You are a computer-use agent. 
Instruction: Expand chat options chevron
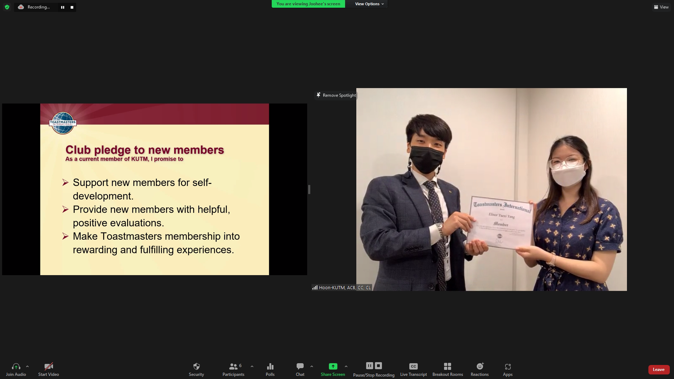(312, 366)
